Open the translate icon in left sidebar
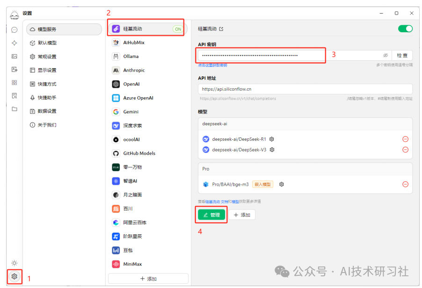The height and width of the screenshot is (288, 422). [14, 69]
